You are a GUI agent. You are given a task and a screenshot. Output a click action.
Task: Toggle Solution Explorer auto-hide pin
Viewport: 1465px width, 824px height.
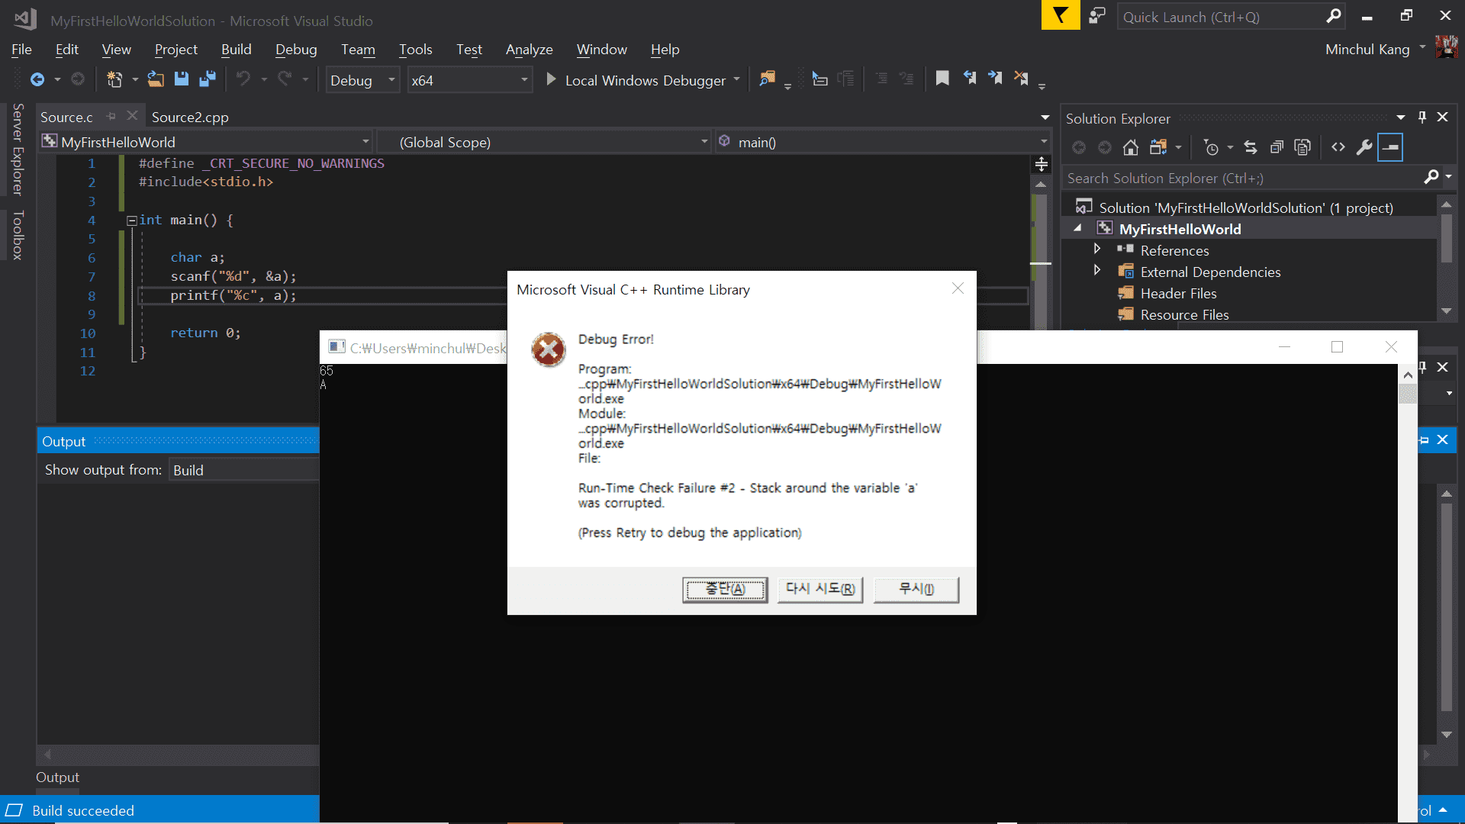coord(1422,117)
